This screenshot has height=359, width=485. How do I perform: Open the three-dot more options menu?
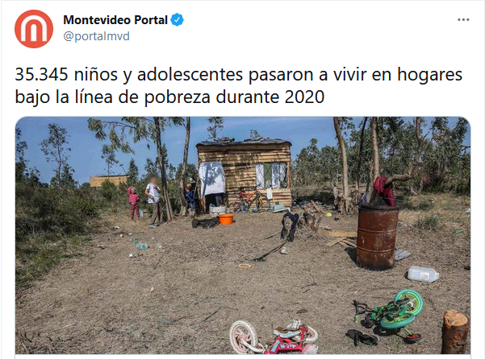463,20
